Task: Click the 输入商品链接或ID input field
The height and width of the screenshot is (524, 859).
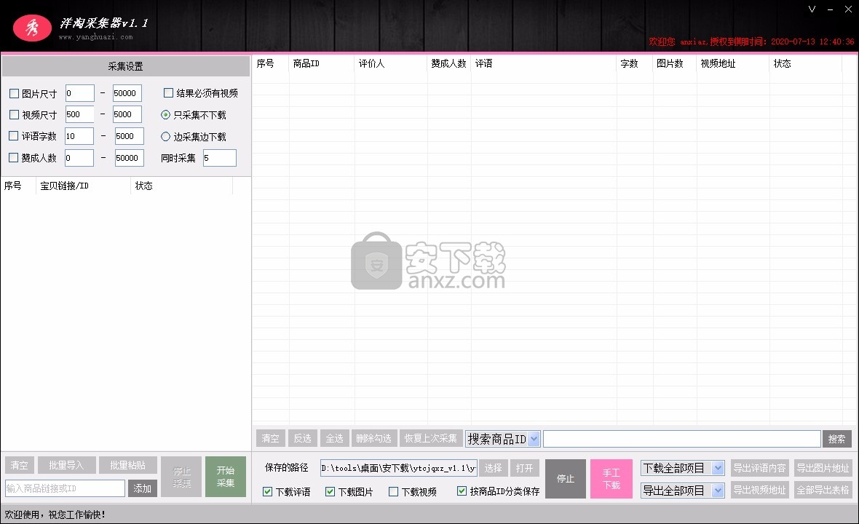Action: click(66, 488)
